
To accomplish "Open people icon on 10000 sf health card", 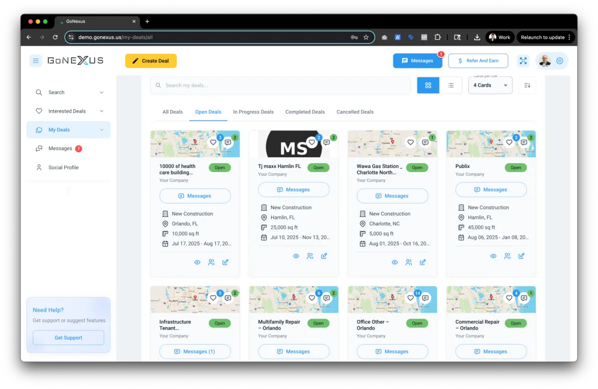I will coord(211,262).
